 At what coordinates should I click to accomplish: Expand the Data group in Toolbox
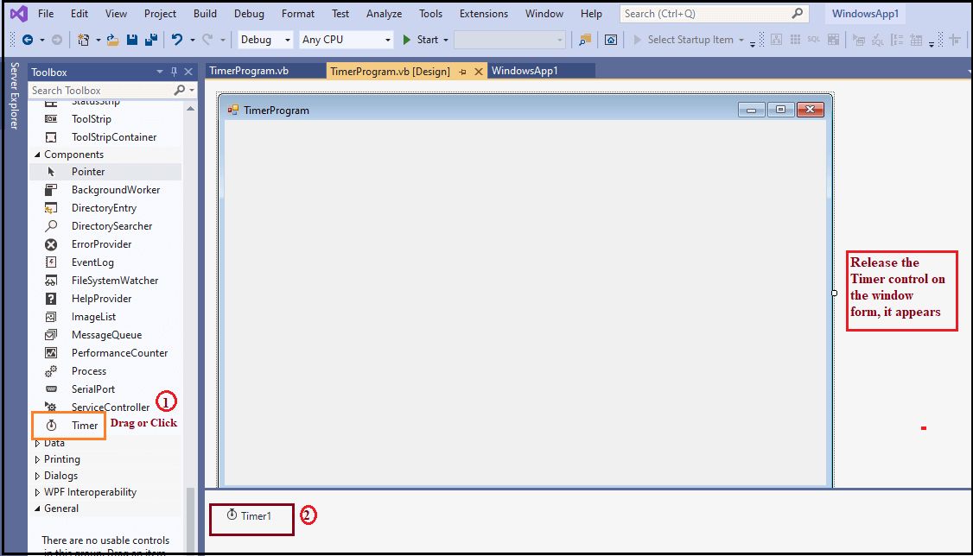(x=37, y=443)
